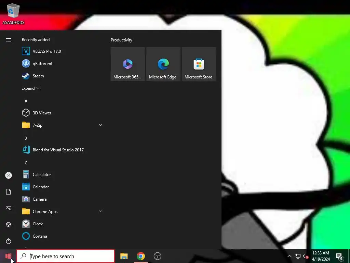Open Action Center notifications icon

tap(339, 256)
